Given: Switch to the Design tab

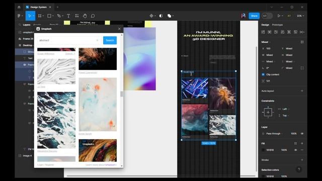Looking at the screenshot, I should click(265, 25).
